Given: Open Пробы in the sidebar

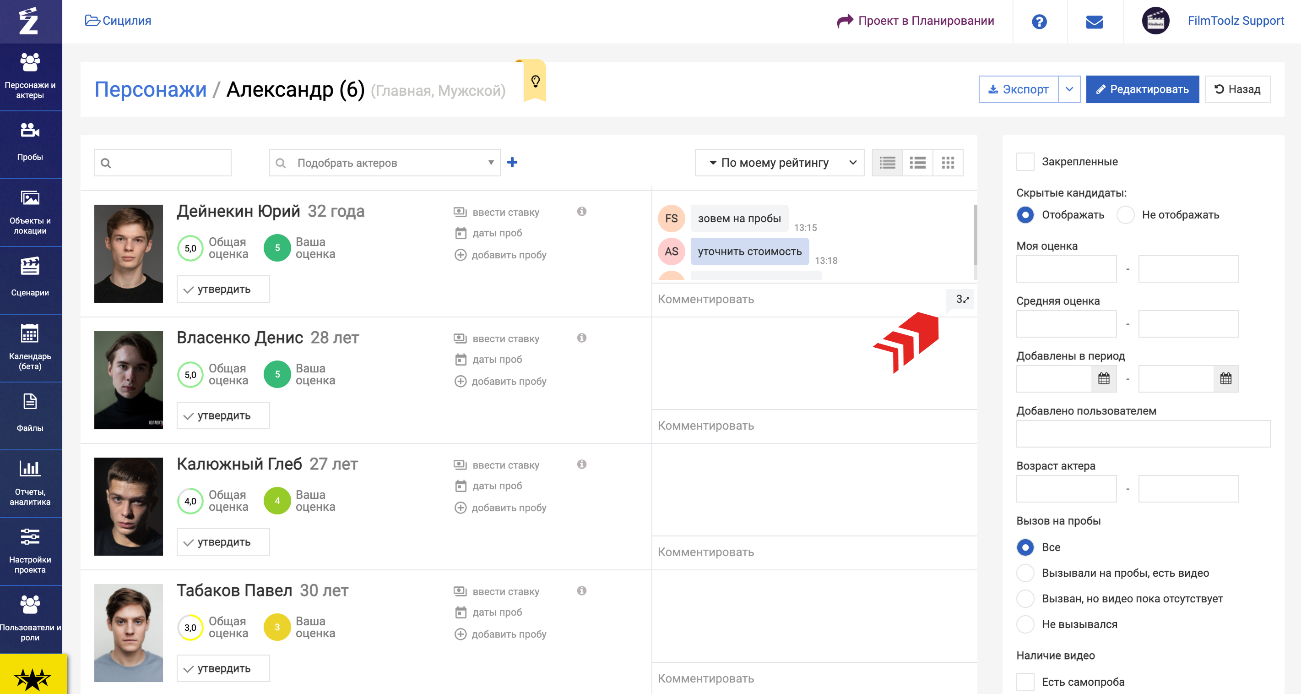Looking at the screenshot, I should 30,143.
